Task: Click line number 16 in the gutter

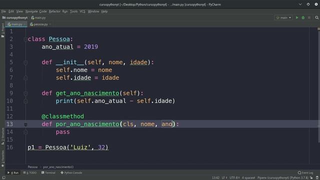Action: [10, 147]
